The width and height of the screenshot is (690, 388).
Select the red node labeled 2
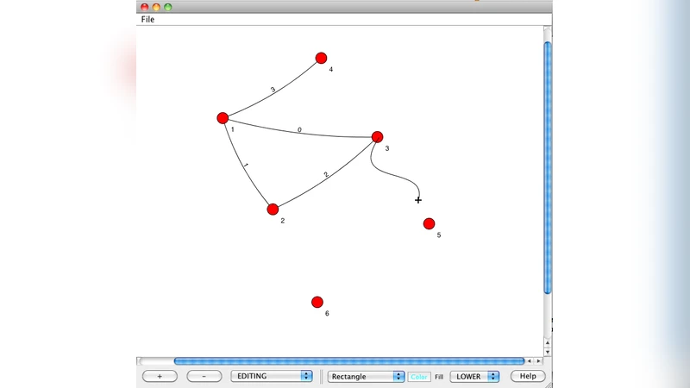(273, 210)
